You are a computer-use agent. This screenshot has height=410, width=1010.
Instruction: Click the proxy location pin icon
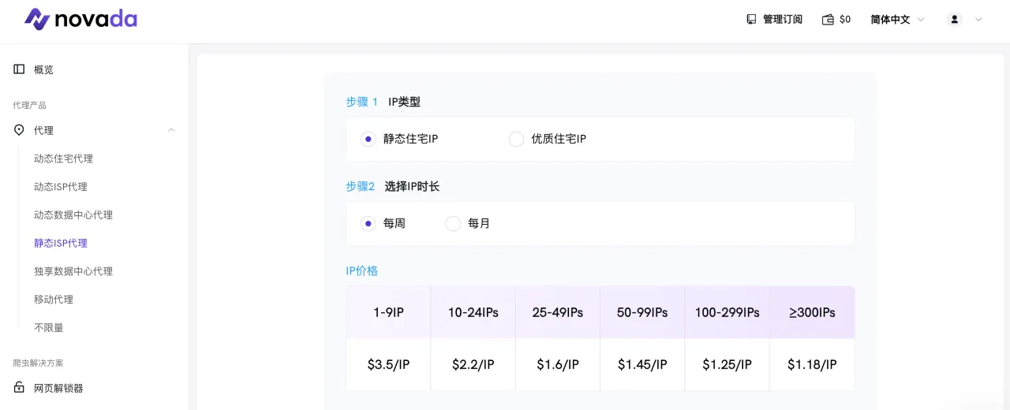click(19, 130)
